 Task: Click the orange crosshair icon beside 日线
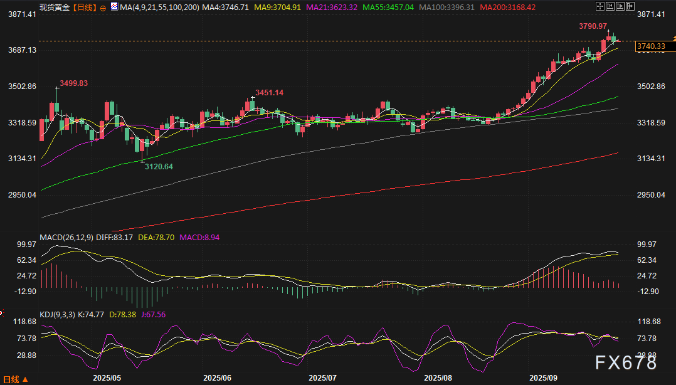[x=103, y=8]
